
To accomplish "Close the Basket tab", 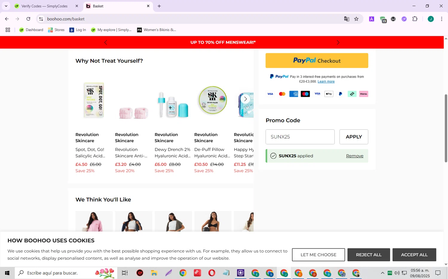I will [148, 6].
